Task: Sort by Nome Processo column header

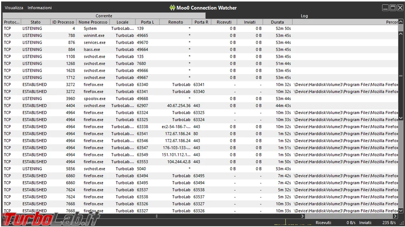Action: click(93, 22)
